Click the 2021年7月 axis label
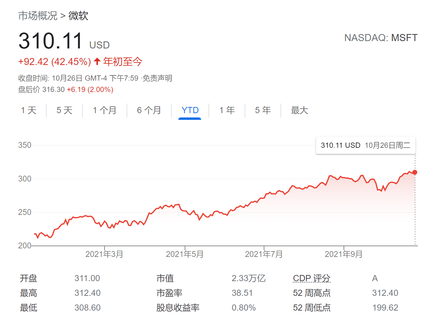This screenshot has height=321, width=435. coord(264,254)
